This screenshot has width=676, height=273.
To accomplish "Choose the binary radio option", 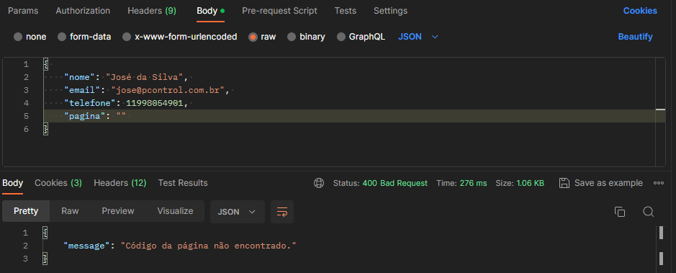I will pos(306,37).
